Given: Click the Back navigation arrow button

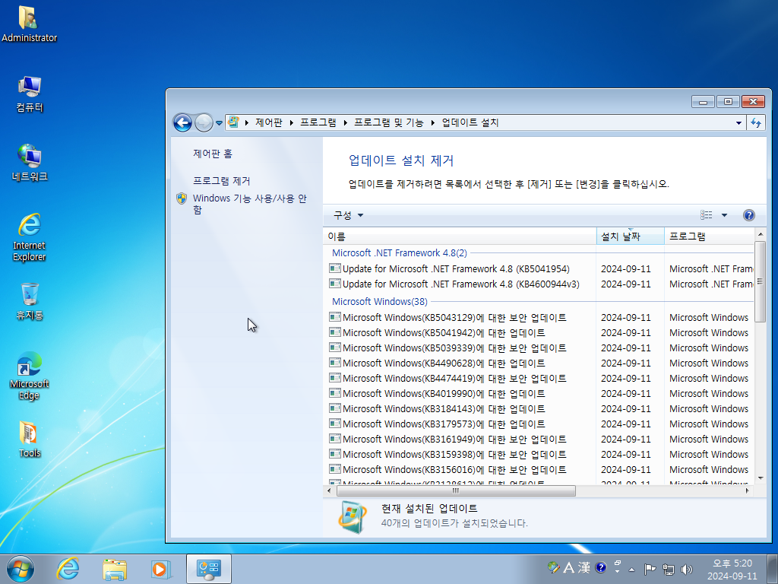Looking at the screenshot, I should click(182, 122).
